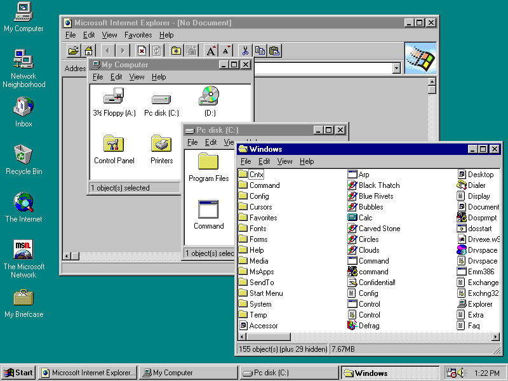Decrease font size with the smaller A icon
The width and height of the screenshot is (508, 381).
click(x=226, y=51)
